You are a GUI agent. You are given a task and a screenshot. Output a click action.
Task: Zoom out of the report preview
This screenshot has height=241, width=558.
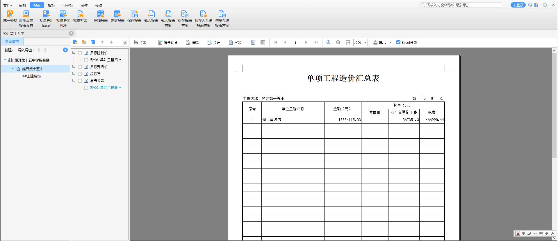click(338, 42)
